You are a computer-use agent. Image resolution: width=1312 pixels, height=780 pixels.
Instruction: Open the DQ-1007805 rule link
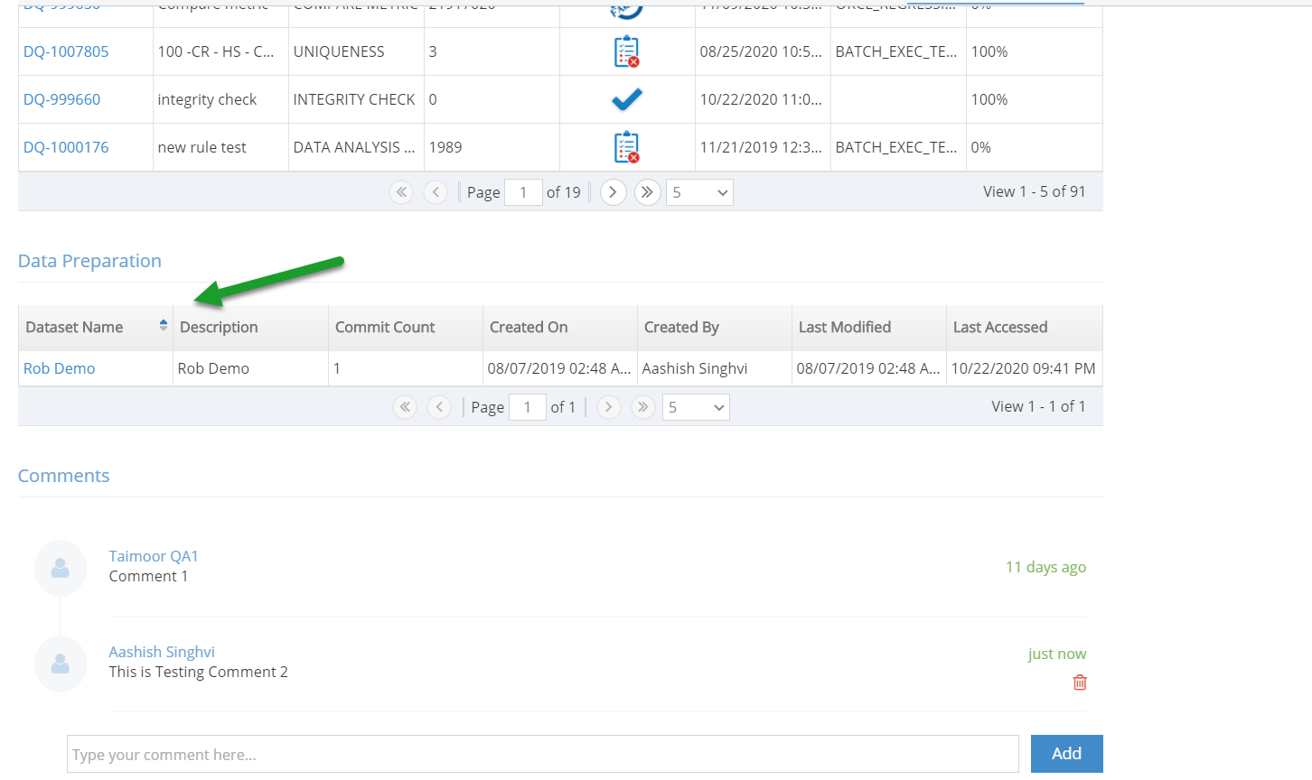click(x=67, y=51)
